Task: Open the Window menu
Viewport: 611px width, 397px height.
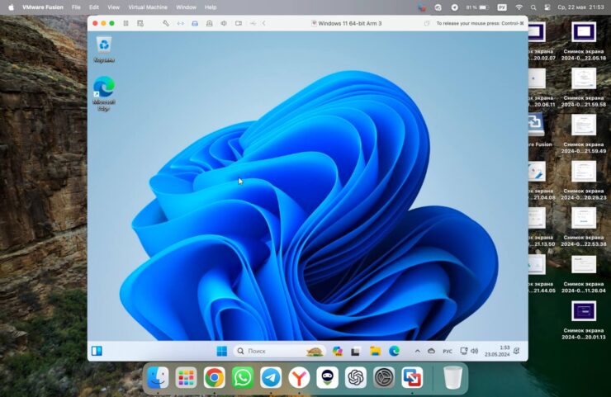Action: coord(186,7)
